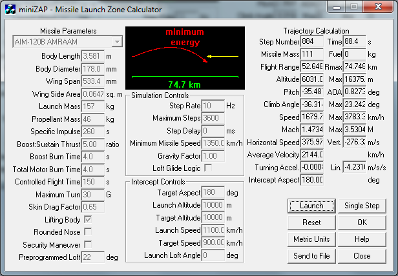The image size is (398, 276).
Task: Click the Close button at bottom right
Action: pos(362,256)
